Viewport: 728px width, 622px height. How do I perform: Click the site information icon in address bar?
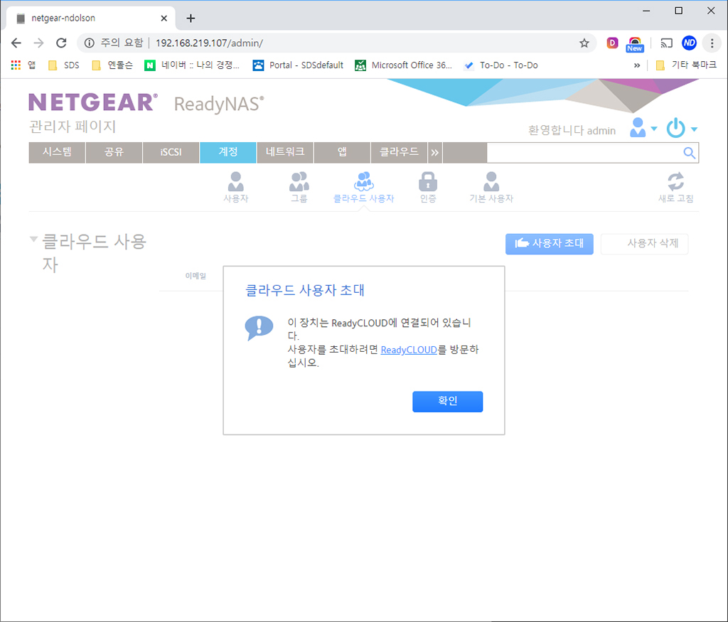[x=89, y=43]
